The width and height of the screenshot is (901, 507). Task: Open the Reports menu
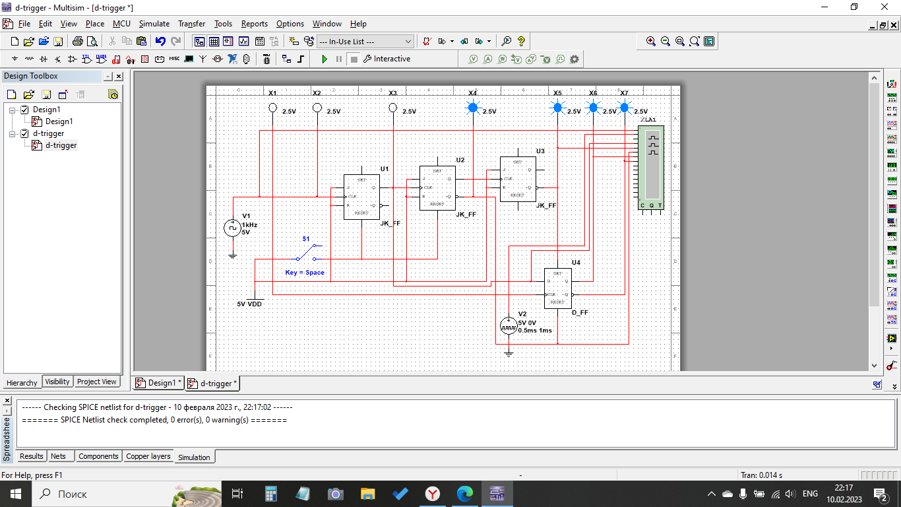tap(255, 24)
